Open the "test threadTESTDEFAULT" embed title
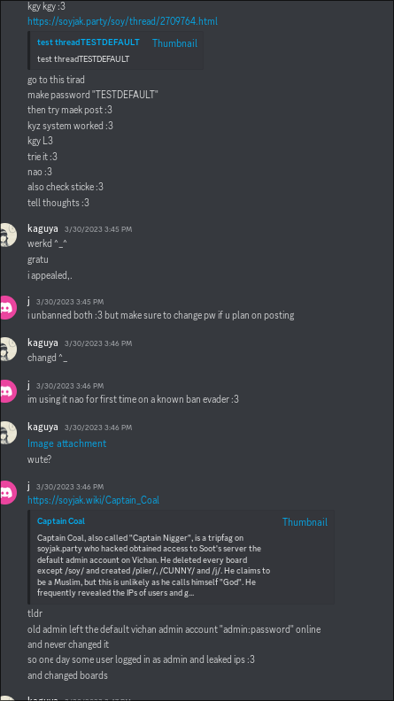Viewport: 394px width, 701px height. (89, 42)
